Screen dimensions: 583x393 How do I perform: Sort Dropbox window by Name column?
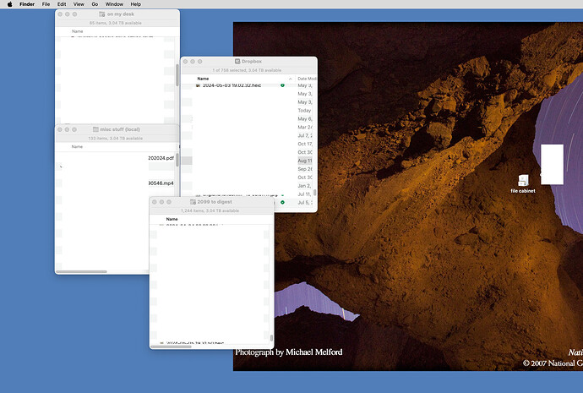coord(203,79)
